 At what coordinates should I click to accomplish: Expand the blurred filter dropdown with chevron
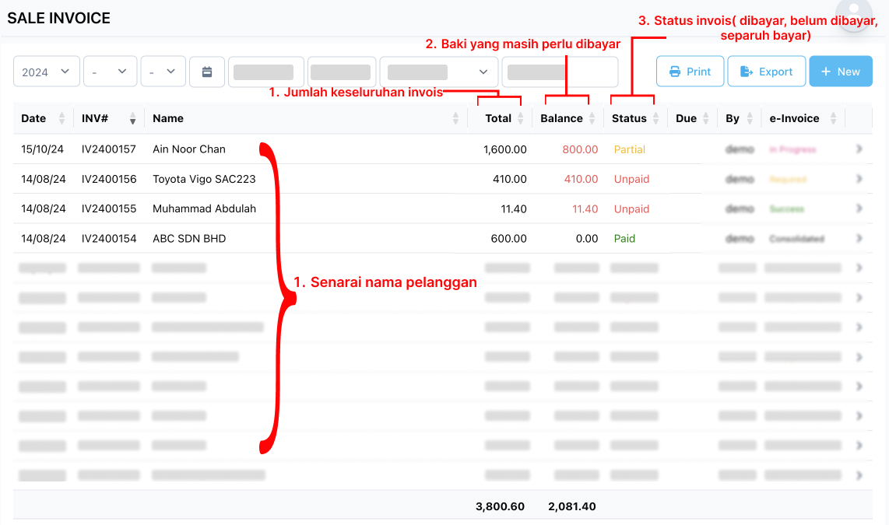pos(439,72)
